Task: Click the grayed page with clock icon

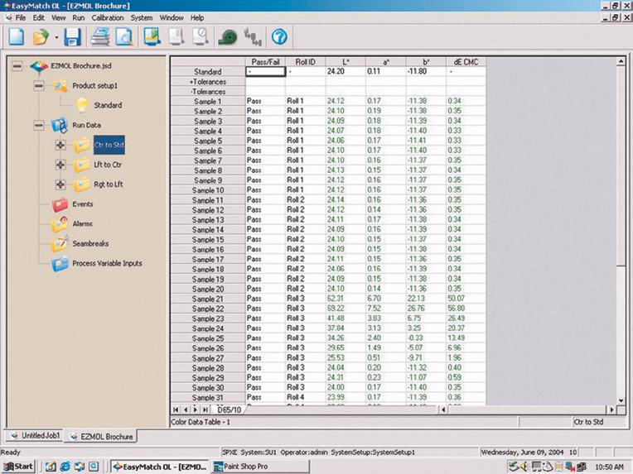Action: (201, 36)
